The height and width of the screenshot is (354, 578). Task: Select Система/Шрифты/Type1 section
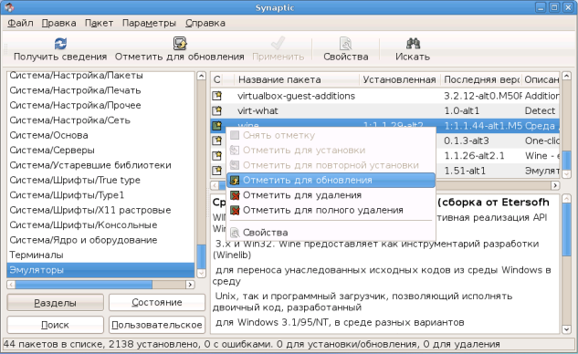(x=100, y=195)
